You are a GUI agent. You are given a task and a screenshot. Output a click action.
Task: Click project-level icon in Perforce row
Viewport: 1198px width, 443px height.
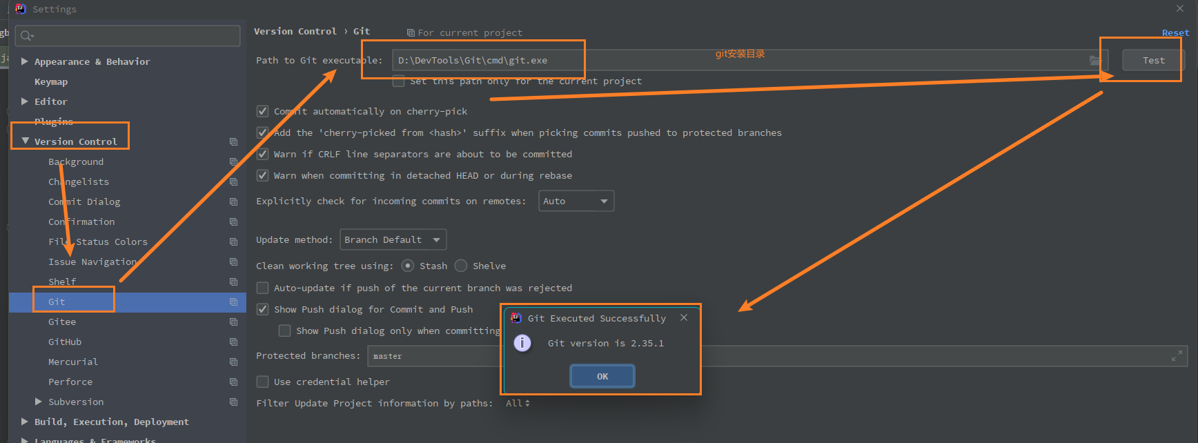[x=233, y=382]
